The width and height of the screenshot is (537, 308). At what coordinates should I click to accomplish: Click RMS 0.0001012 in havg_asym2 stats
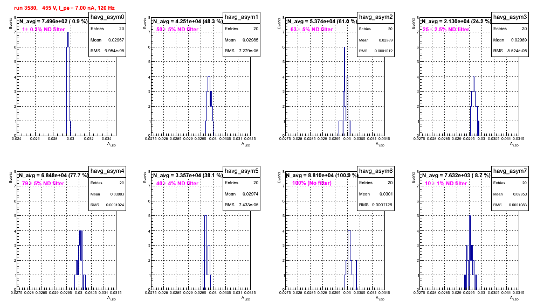[376, 51]
